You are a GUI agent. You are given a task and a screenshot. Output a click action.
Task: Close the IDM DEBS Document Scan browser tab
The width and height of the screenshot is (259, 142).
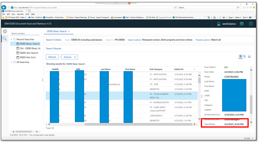(26, 11)
